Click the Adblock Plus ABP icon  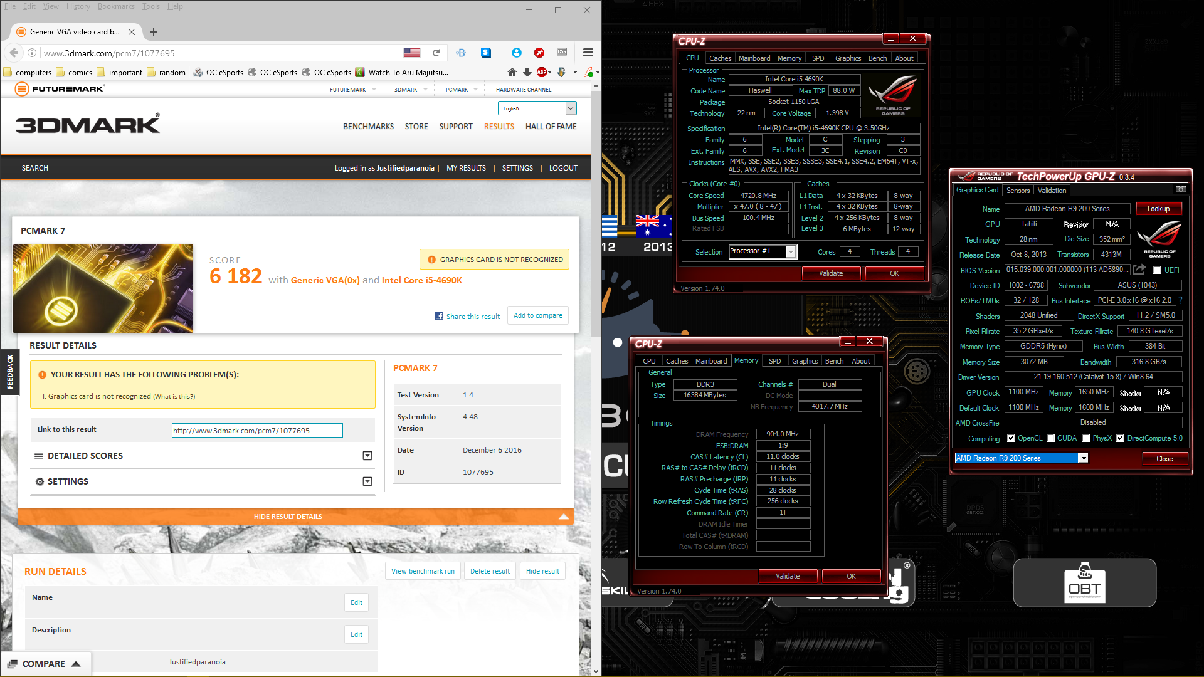pyautogui.click(x=541, y=72)
